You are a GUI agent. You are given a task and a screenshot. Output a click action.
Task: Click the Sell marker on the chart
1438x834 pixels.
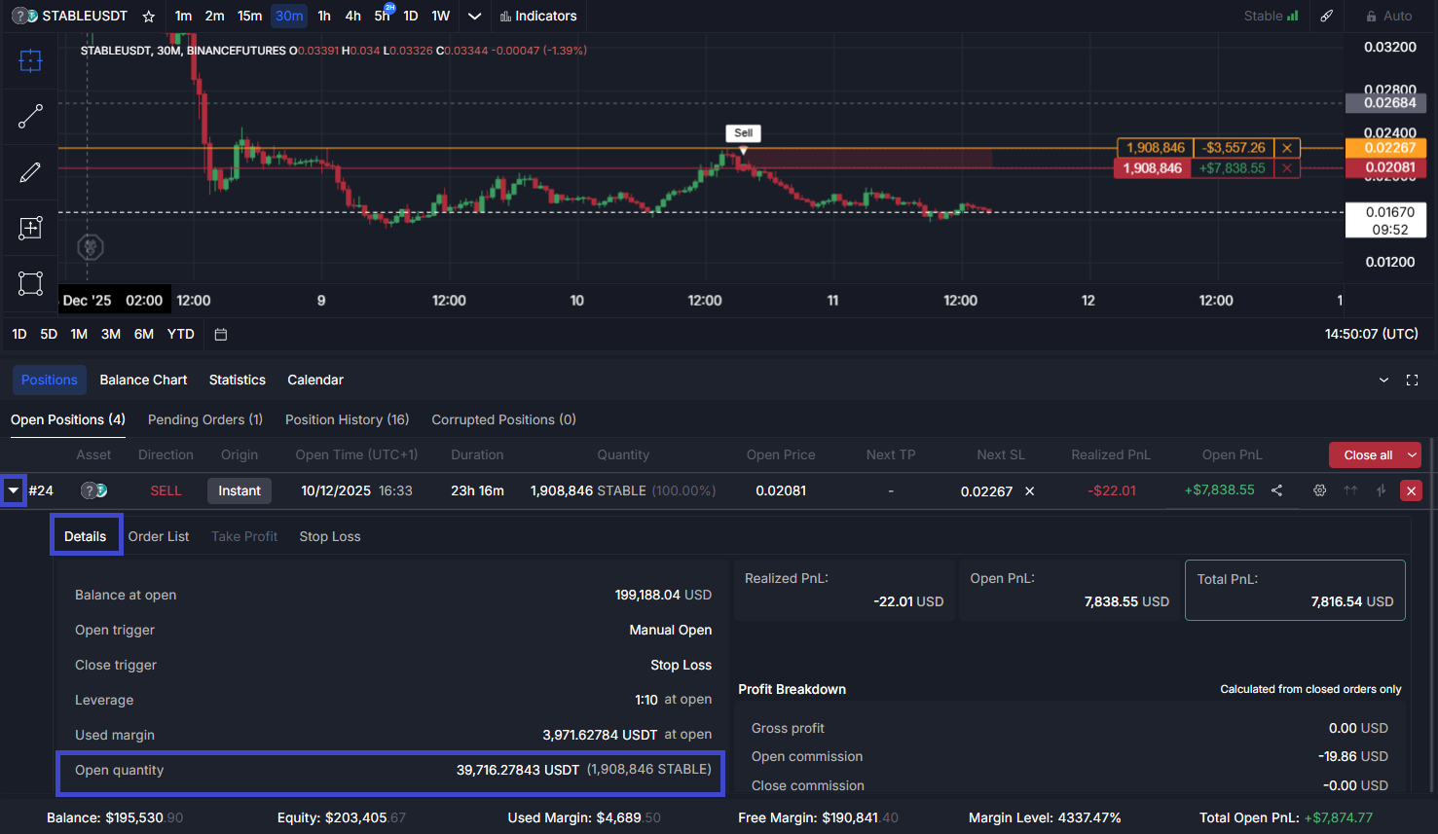743,133
